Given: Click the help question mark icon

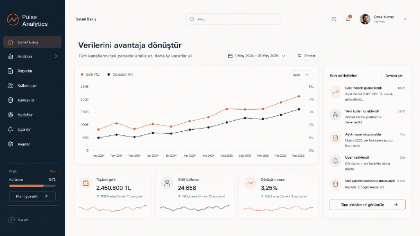Looking at the screenshot, I should coord(334,19).
